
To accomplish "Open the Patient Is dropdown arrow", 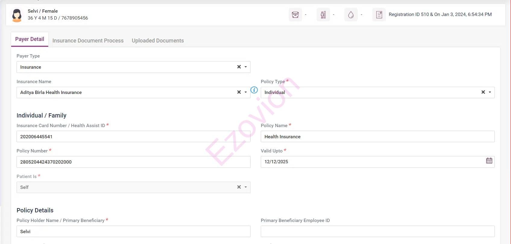I will [246, 187].
